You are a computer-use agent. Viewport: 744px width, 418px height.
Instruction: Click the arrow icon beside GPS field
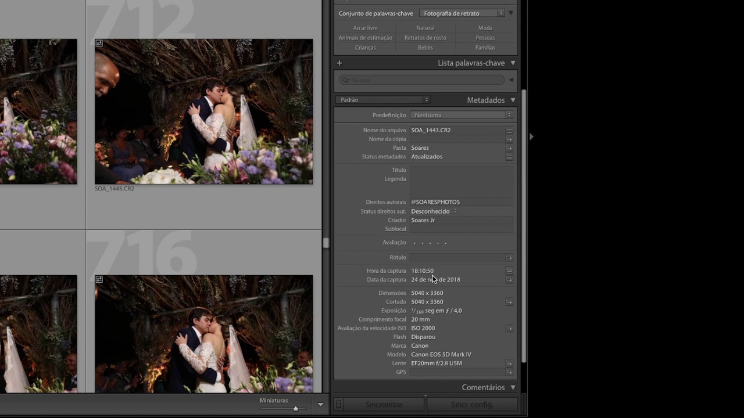(x=509, y=372)
